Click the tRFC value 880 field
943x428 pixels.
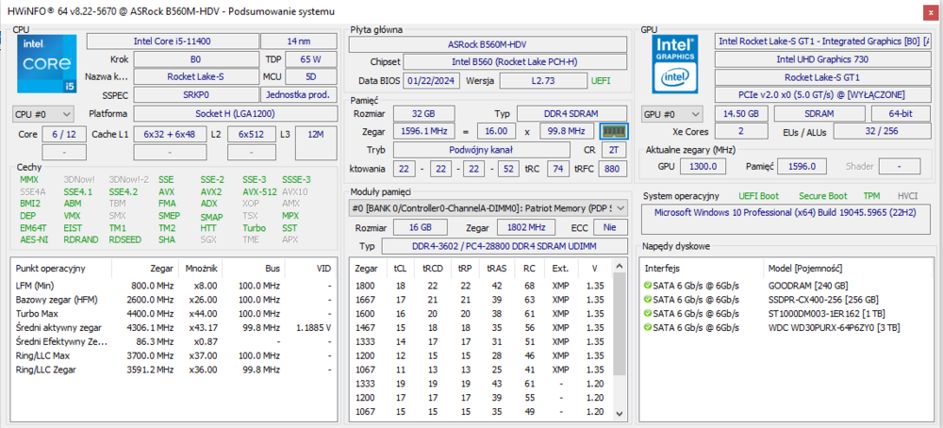[x=612, y=169]
